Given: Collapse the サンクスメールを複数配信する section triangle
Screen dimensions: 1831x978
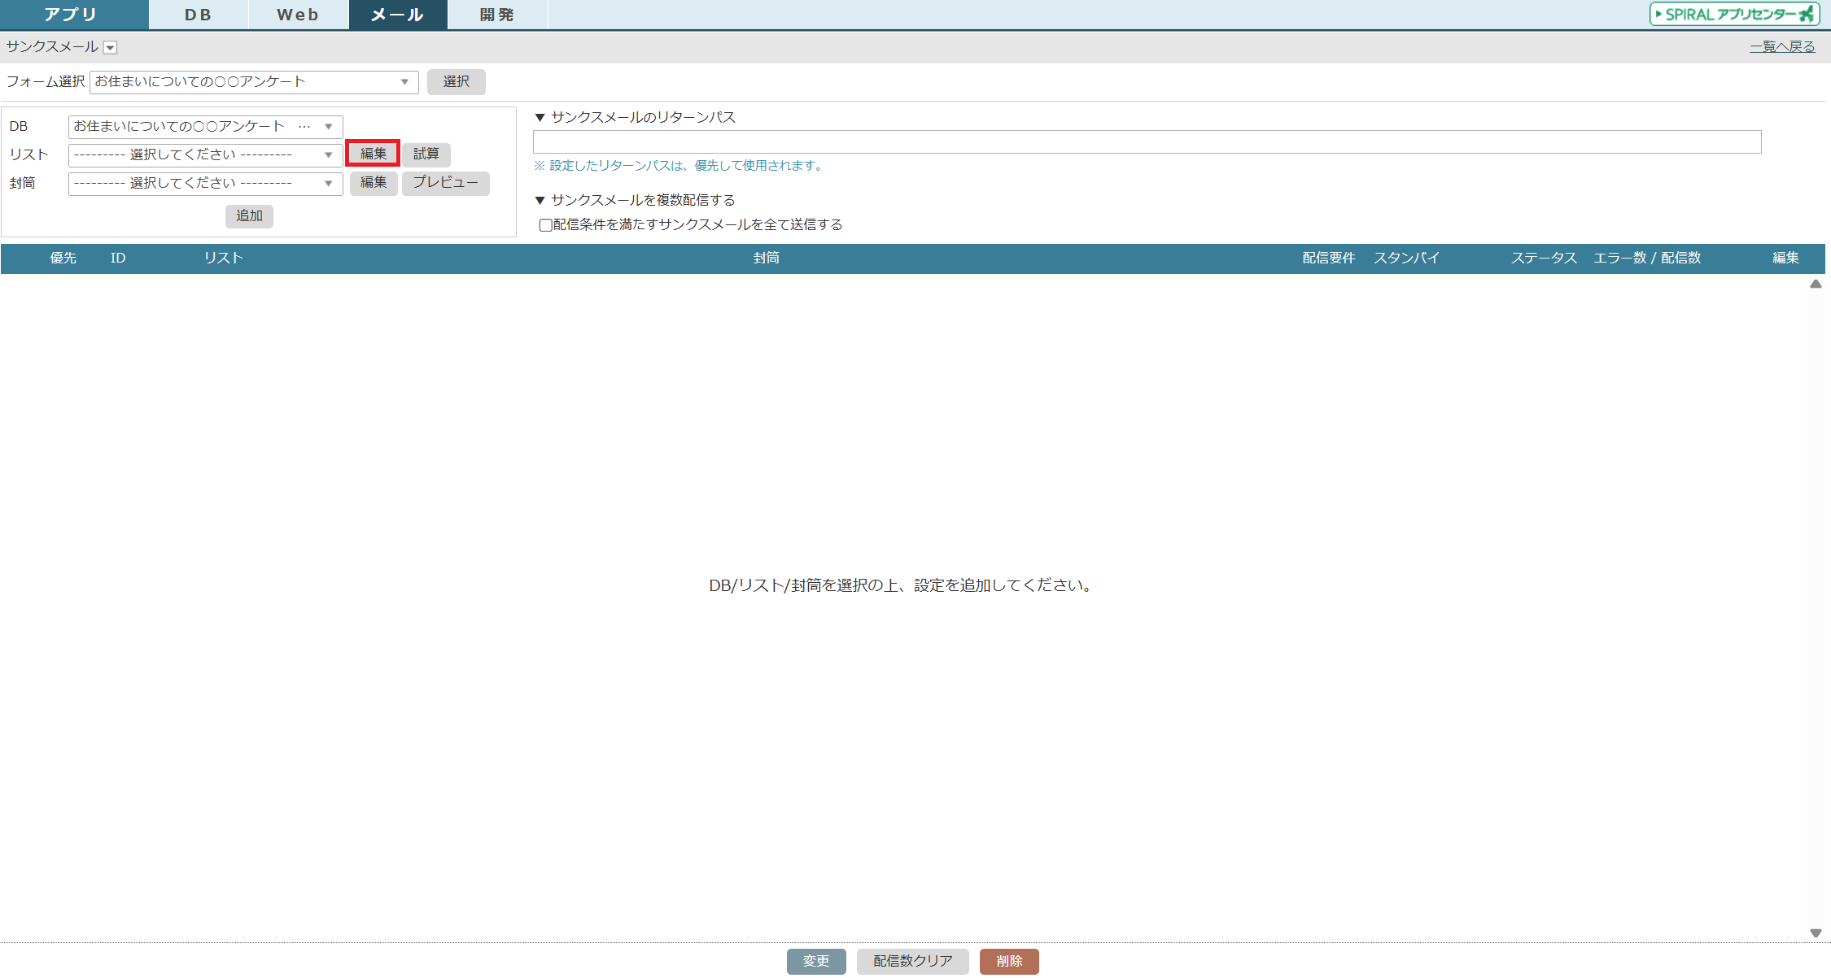Looking at the screenshot, I should coord(540,201).
